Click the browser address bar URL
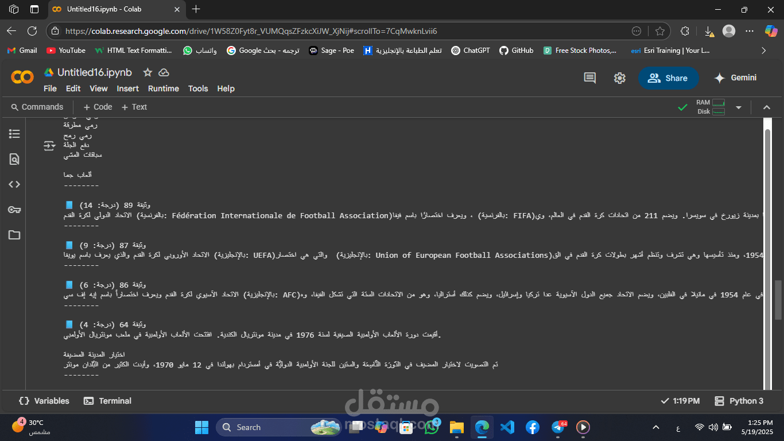Screen dimensions: 784x441 (251, 31)
